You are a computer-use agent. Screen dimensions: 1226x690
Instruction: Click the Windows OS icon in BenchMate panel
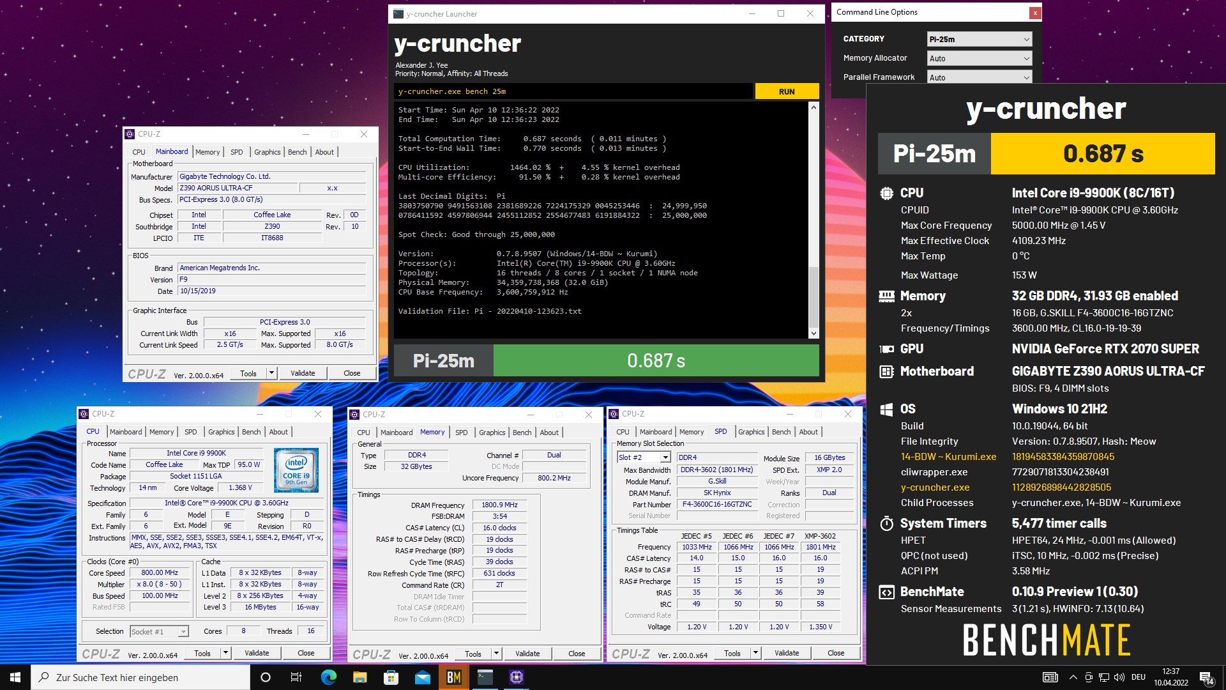pos(886,409)
